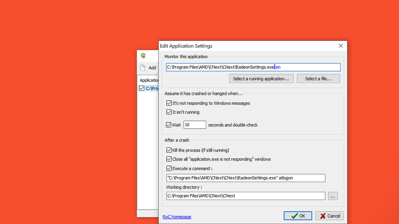Toggle 'It's not responding to Windows messages' checkbox

pyautogui.click(x=169, y=103)
